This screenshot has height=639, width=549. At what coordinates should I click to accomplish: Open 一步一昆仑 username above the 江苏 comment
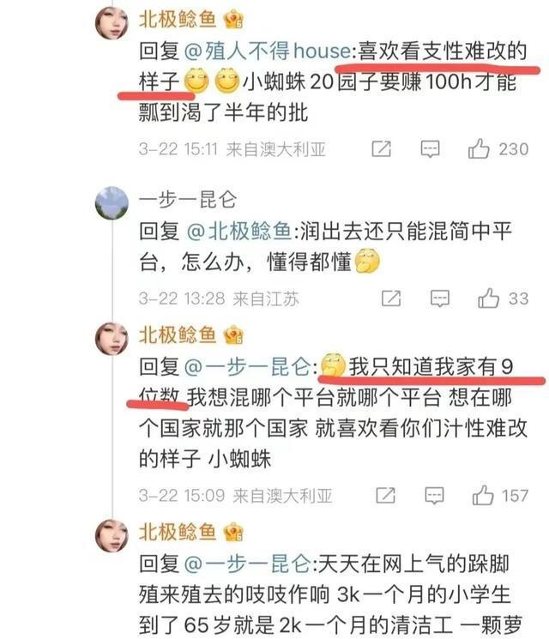pos(188,200)
